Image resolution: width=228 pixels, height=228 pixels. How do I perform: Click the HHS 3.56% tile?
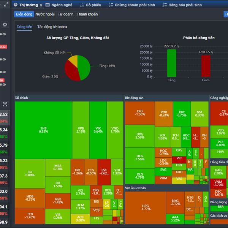(140, 158)
